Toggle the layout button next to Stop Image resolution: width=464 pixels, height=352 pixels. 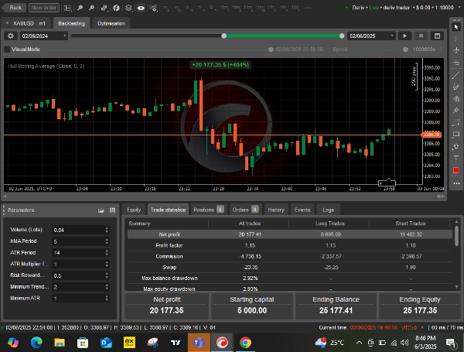click(437, 36)
